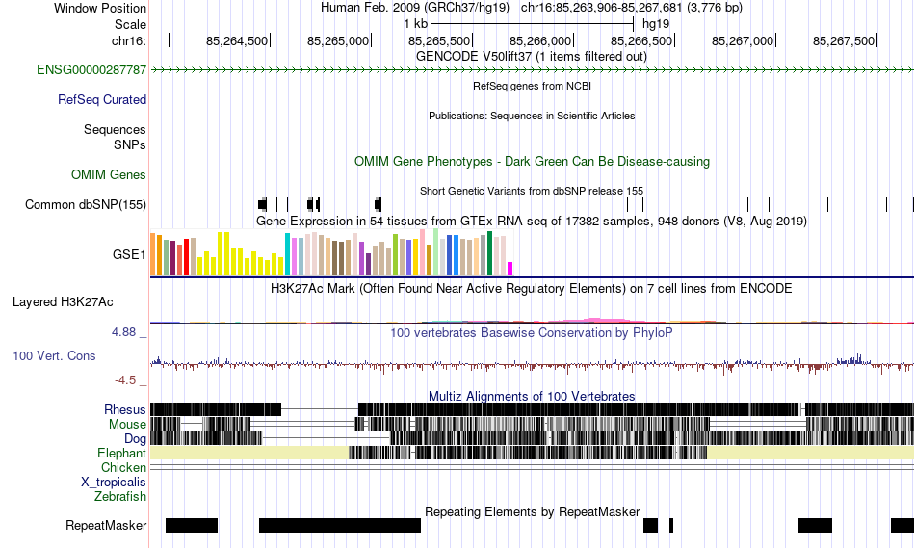Open the GSE1 expression track label

129,254
